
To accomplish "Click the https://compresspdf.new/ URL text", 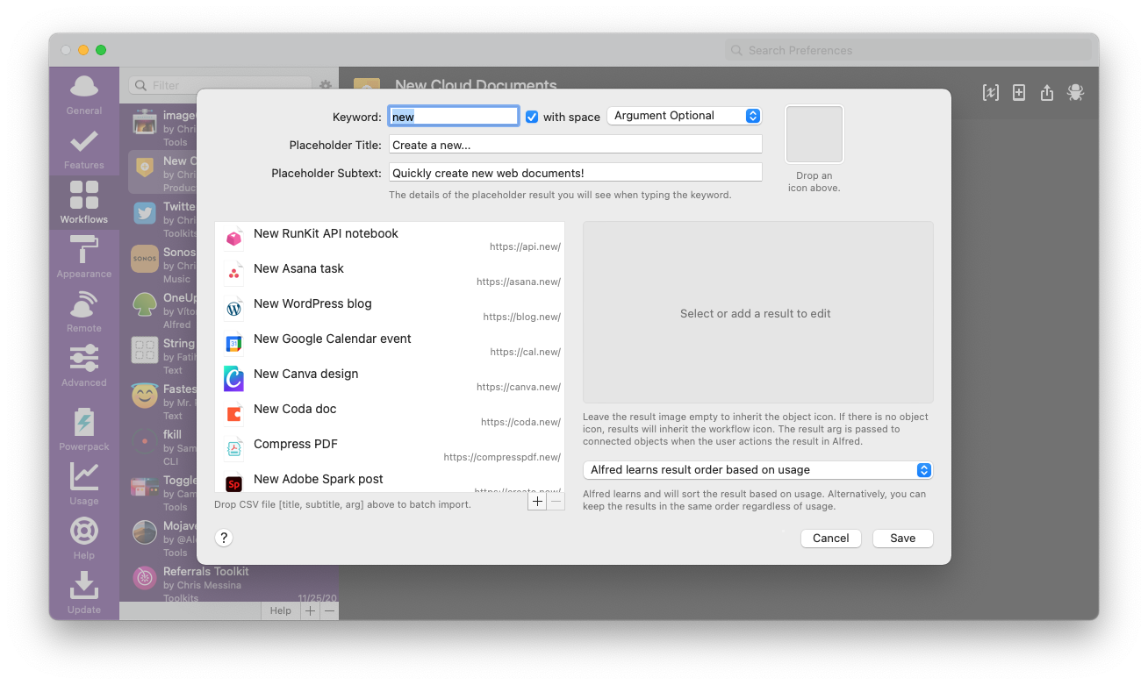I will click(502, 457).
